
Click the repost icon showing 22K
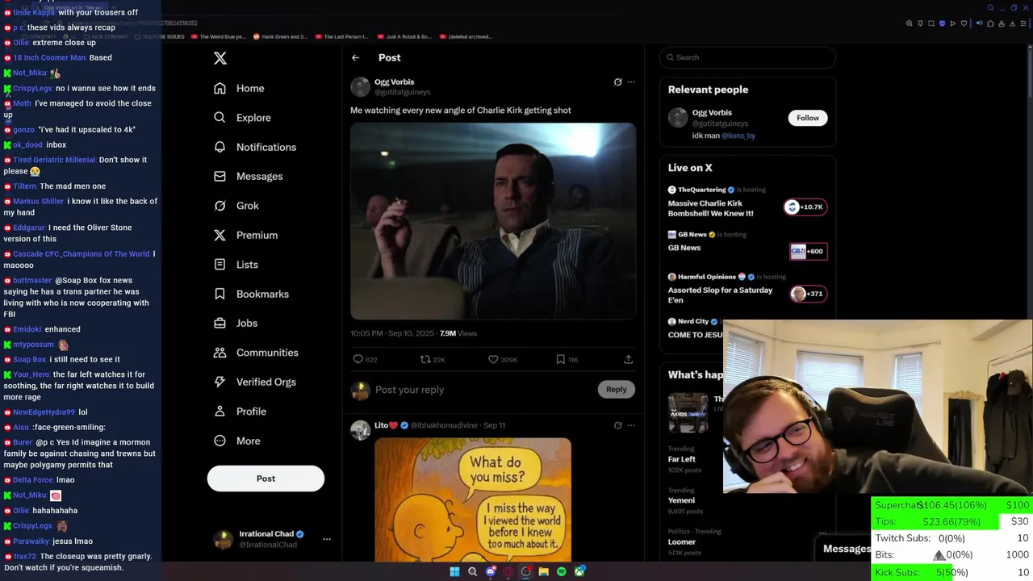coord(425,359)
